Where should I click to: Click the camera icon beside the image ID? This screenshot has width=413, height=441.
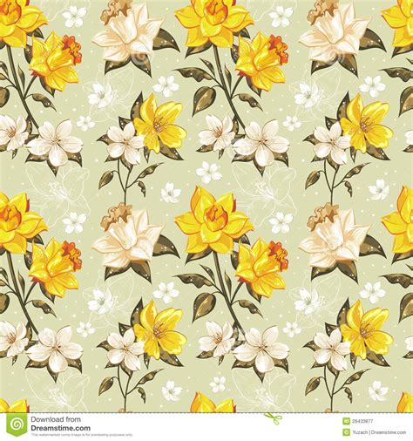(346, 421)
